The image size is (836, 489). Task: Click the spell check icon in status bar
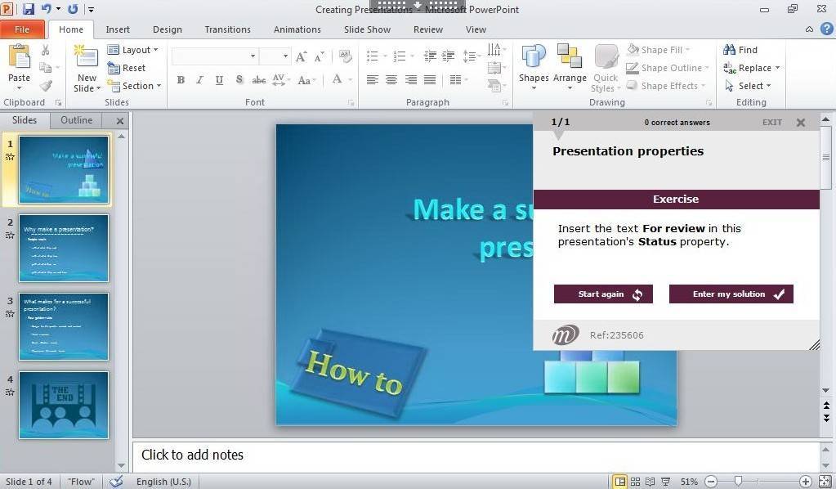(116, 482)
